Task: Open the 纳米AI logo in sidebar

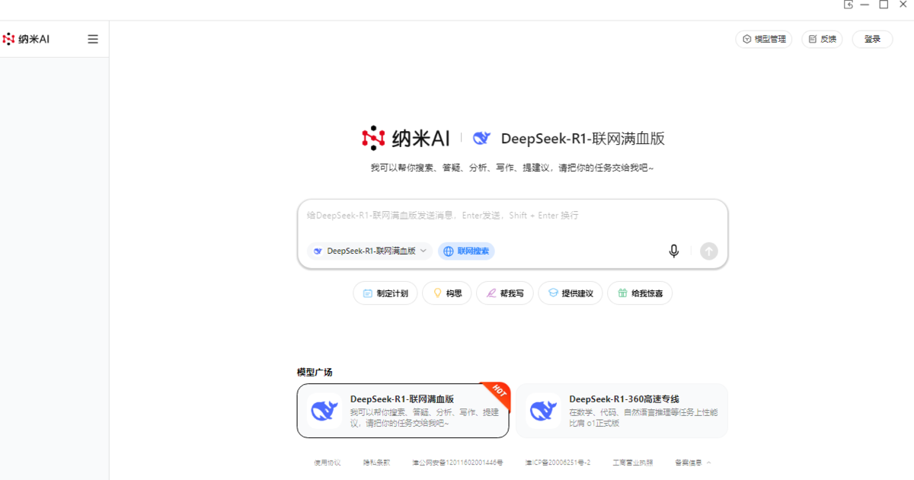Action: [27, 39]
